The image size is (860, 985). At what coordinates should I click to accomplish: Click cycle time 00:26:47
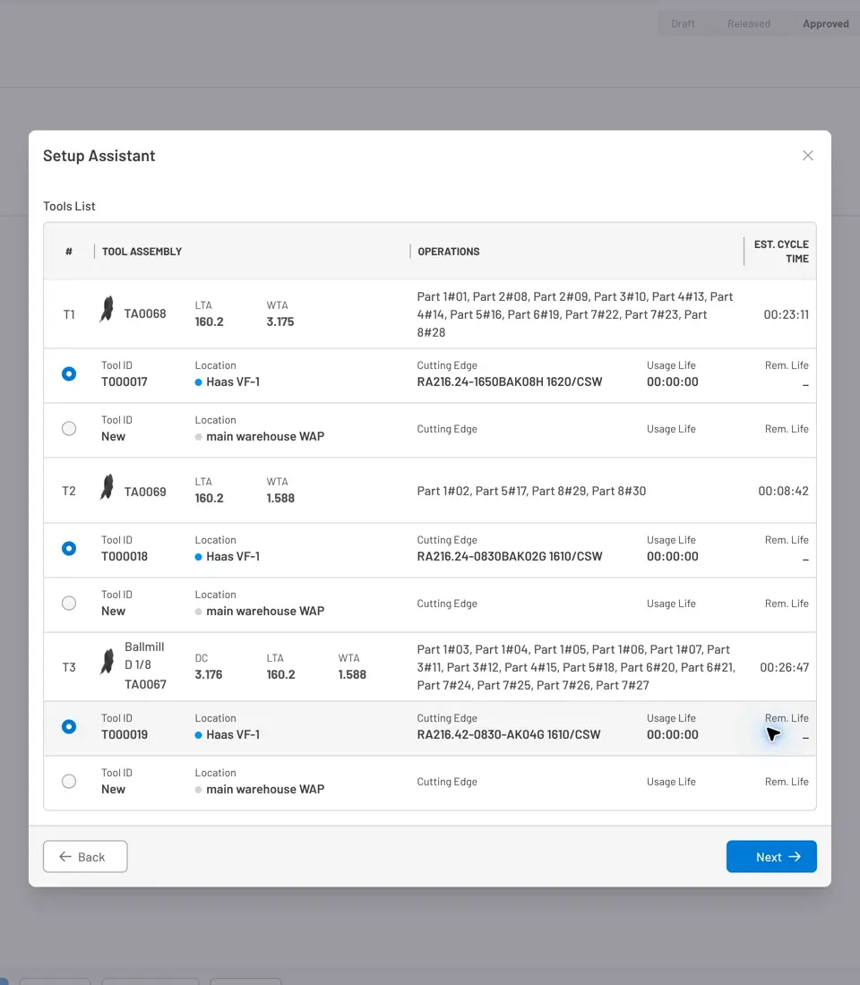tap(784, 667)
